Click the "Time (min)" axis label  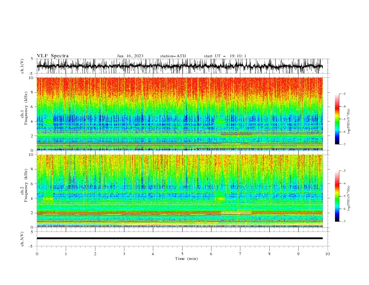(x=186, y=258)
